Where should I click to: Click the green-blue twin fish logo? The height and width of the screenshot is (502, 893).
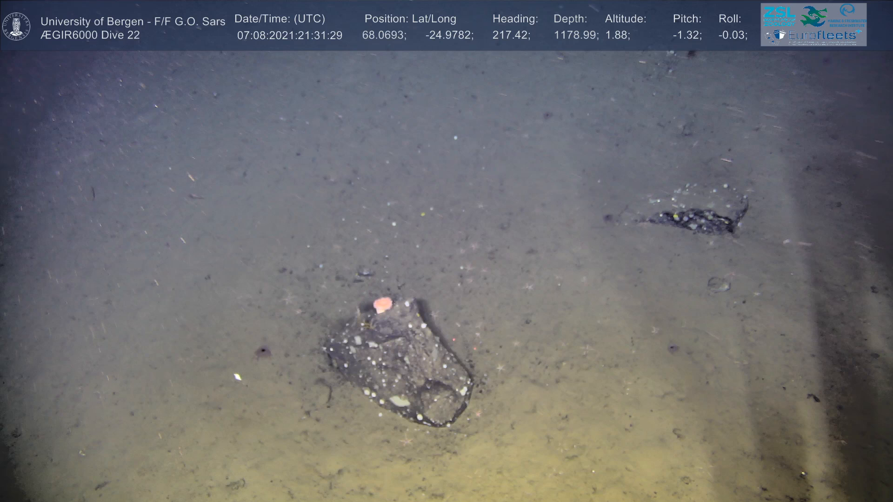[x=813, y=16]
